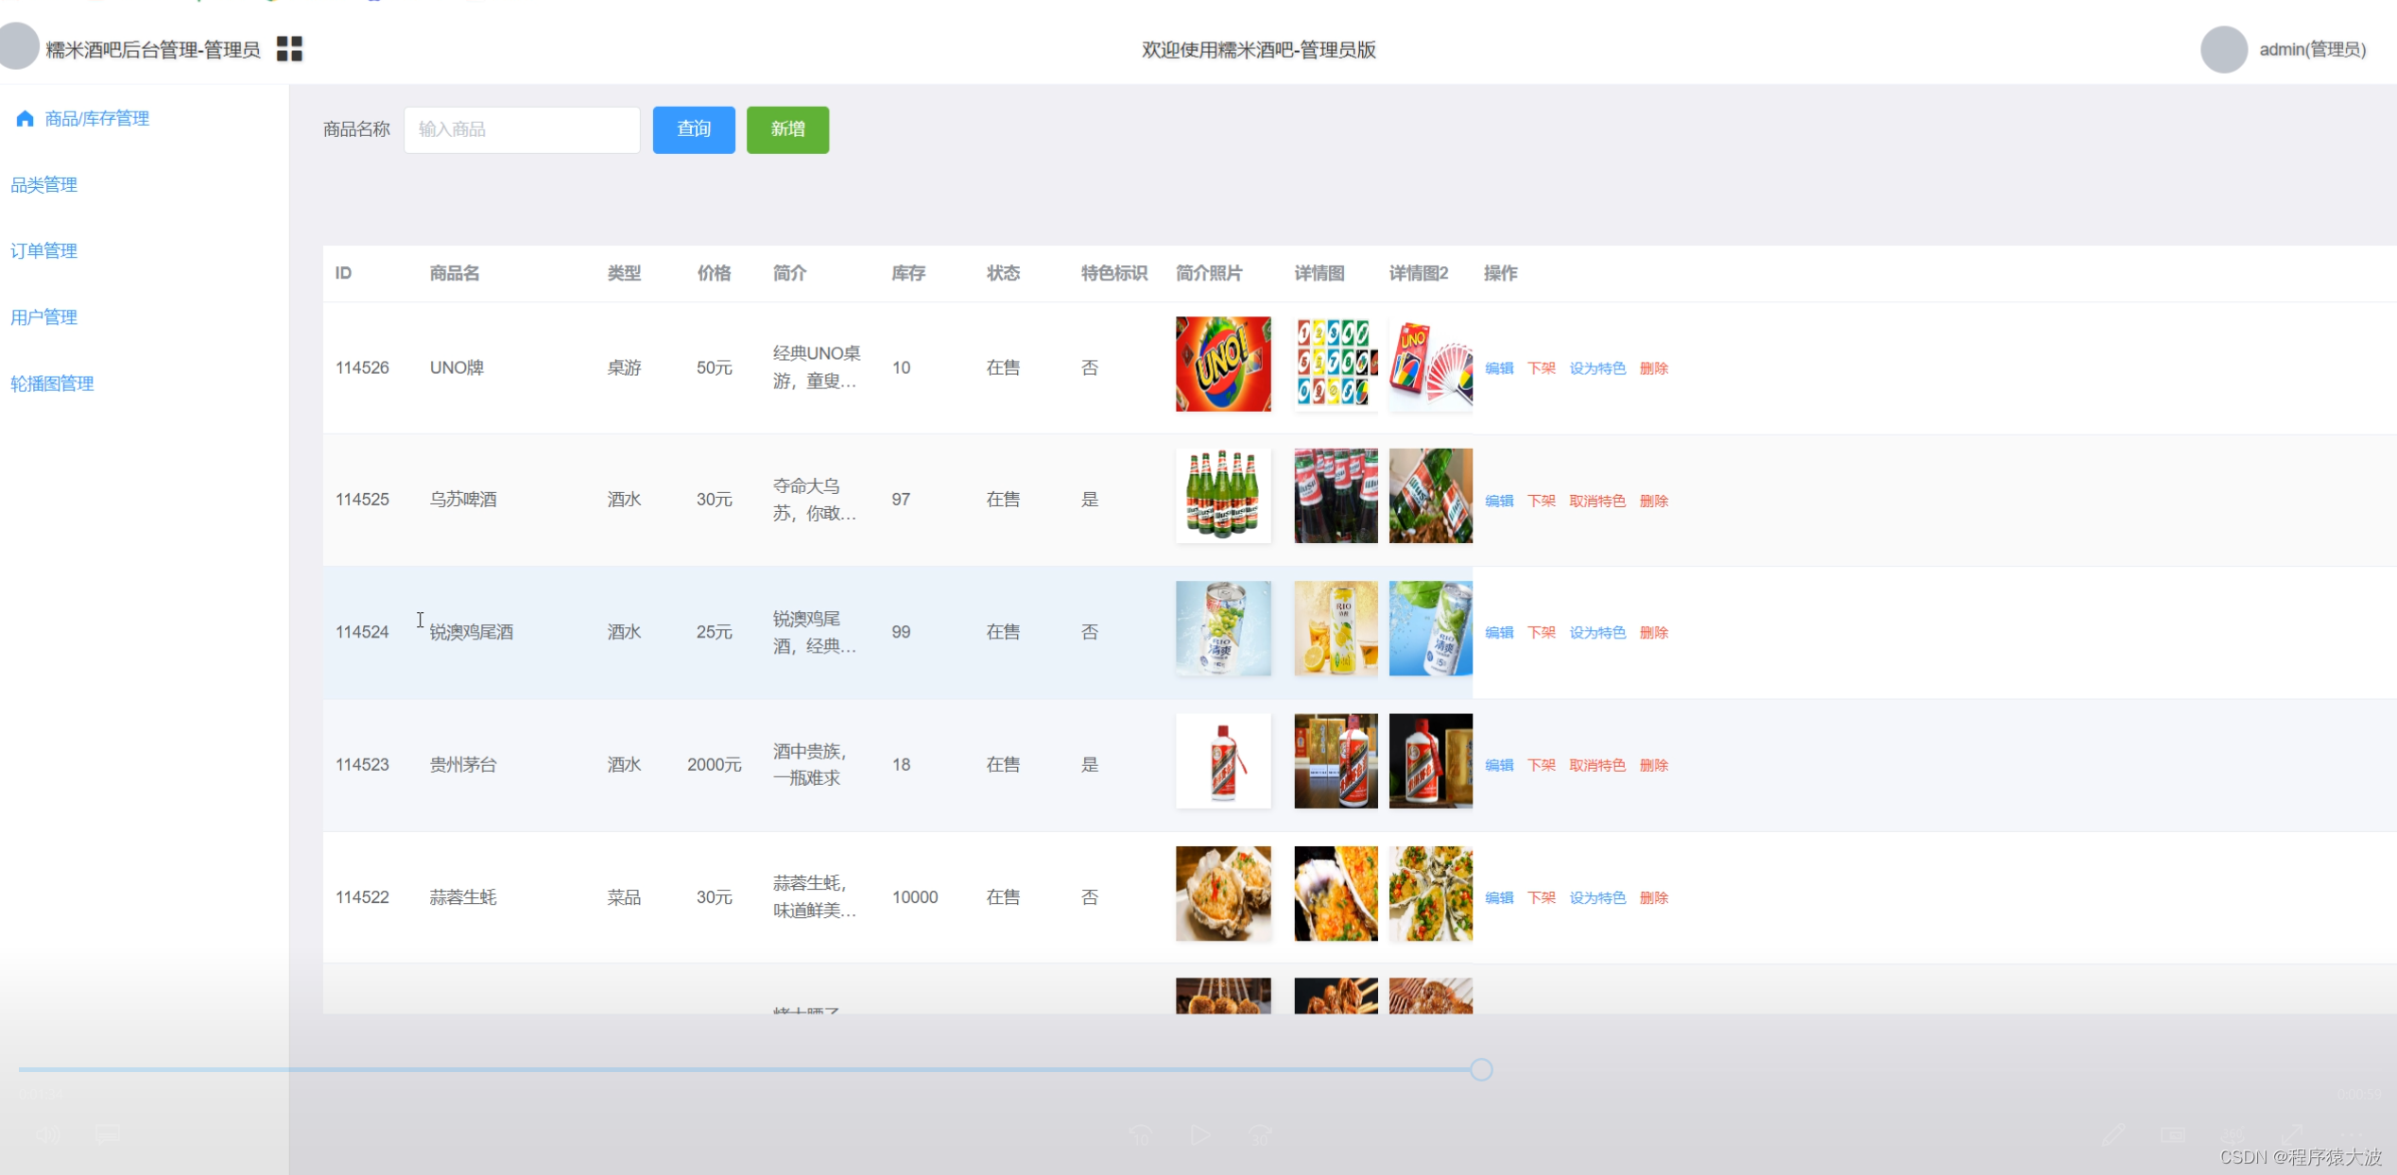Click 编辑 for 贵州茅台
This screenshot has width=2397, height=1175.
1499,765
